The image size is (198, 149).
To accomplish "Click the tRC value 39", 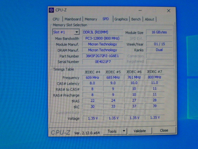I will pos(155,106).
